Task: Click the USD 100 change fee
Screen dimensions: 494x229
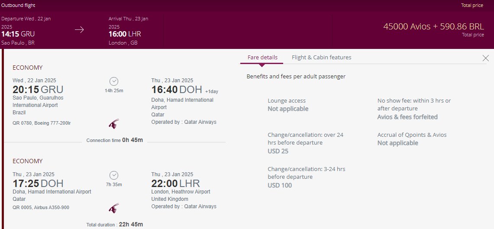Action: coord(280,185)
